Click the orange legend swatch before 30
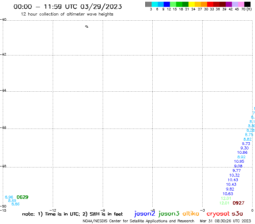The width and height of the screenshot is (255, 224). [204, 4]
